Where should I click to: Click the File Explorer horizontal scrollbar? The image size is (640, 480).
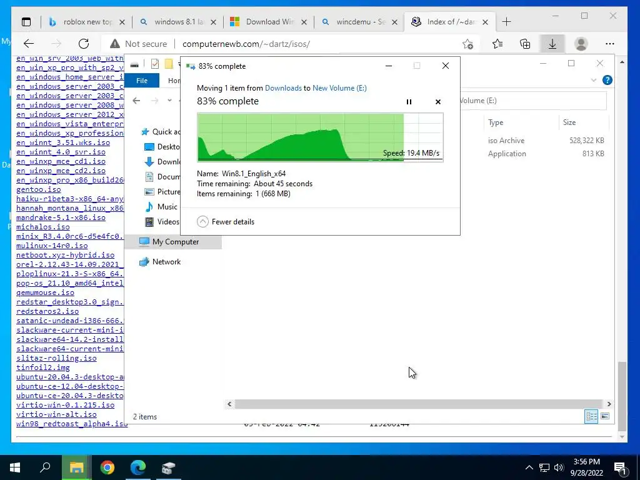click(x=419, y=404)
